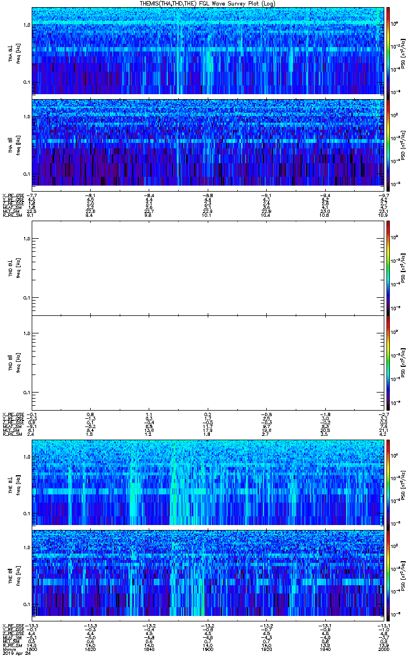Click the 0.1 tick on THA B-parallel axis
Screen dimensions: 410x657
click(27, 174)
